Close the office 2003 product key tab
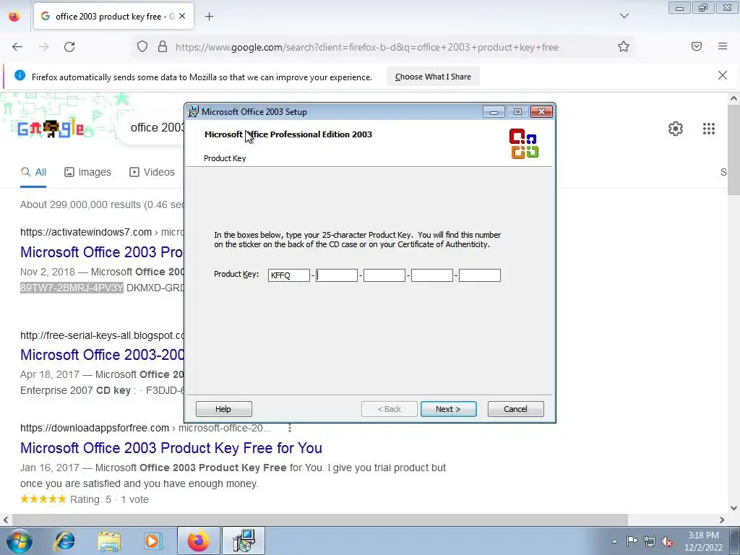The height and width of the screenshot is (555, 740). [x=182, y=16]
